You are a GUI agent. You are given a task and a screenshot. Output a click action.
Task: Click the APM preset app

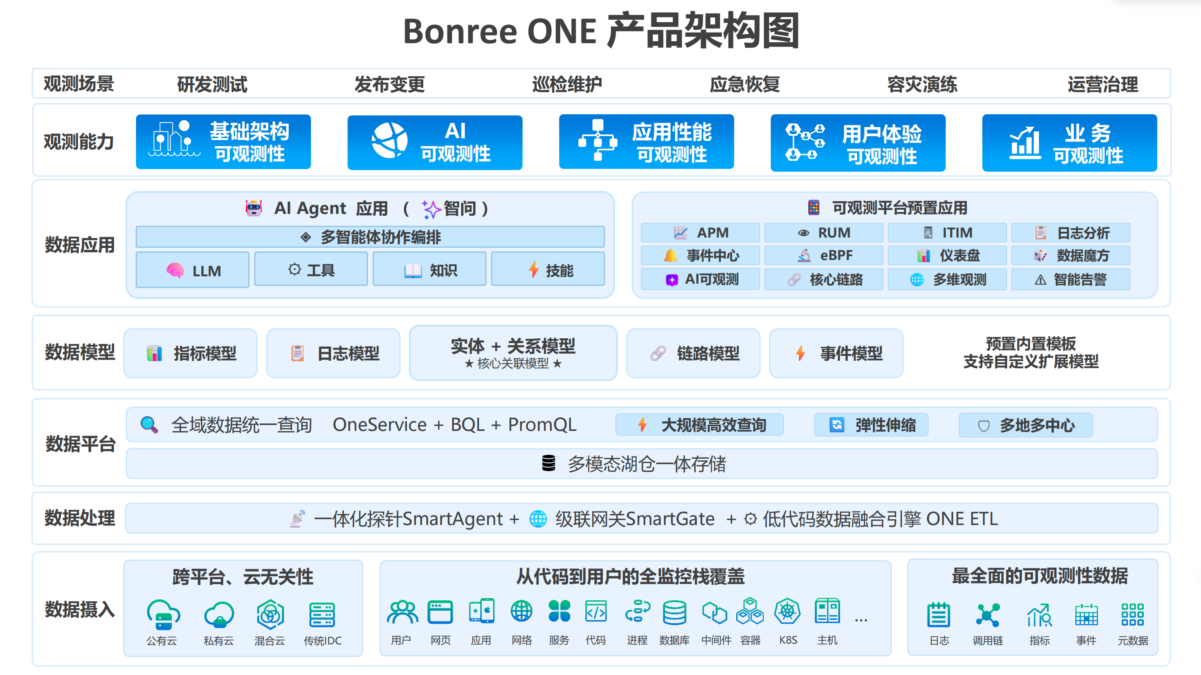click(700, 232)
